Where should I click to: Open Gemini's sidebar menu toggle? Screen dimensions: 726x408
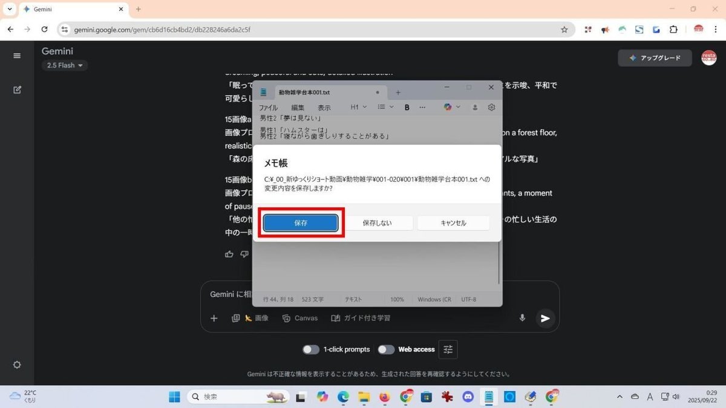point(17,55)
